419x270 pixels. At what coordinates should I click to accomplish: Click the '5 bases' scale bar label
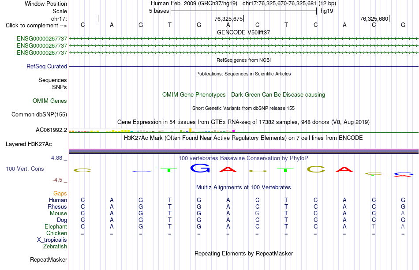pos(159,11)
